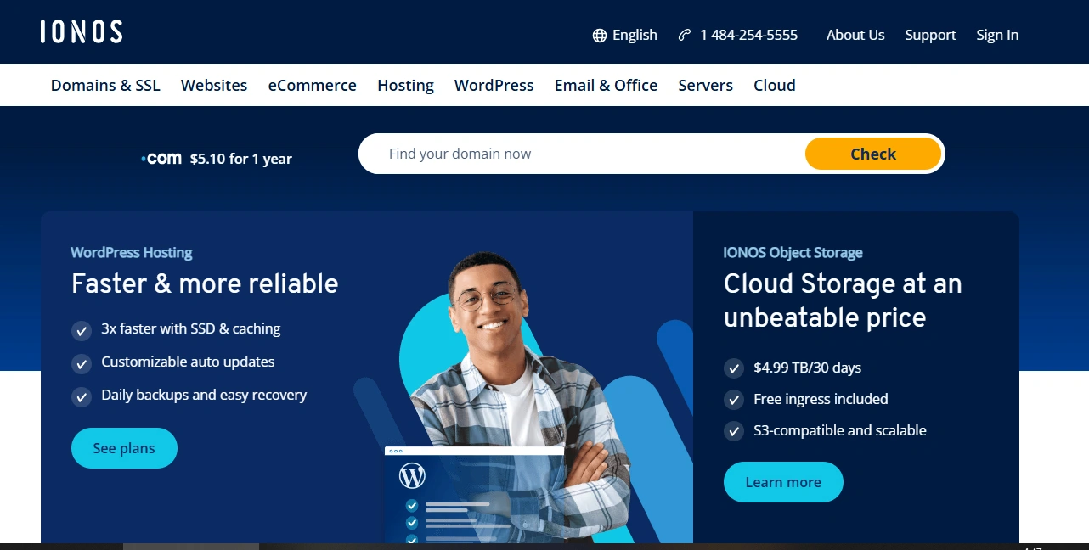
Task: Click the Cloud Storage at an unbeatable price heading
Action: 843,300
